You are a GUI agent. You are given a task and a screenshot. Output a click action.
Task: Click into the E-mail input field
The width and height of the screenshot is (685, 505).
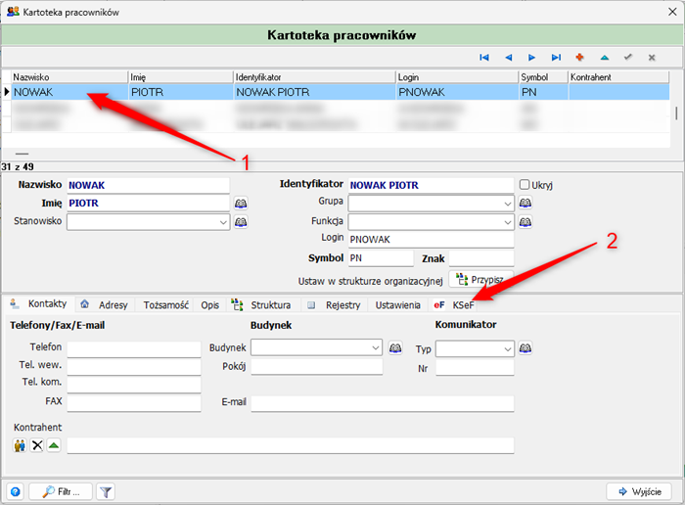click(x=382, y=403)
